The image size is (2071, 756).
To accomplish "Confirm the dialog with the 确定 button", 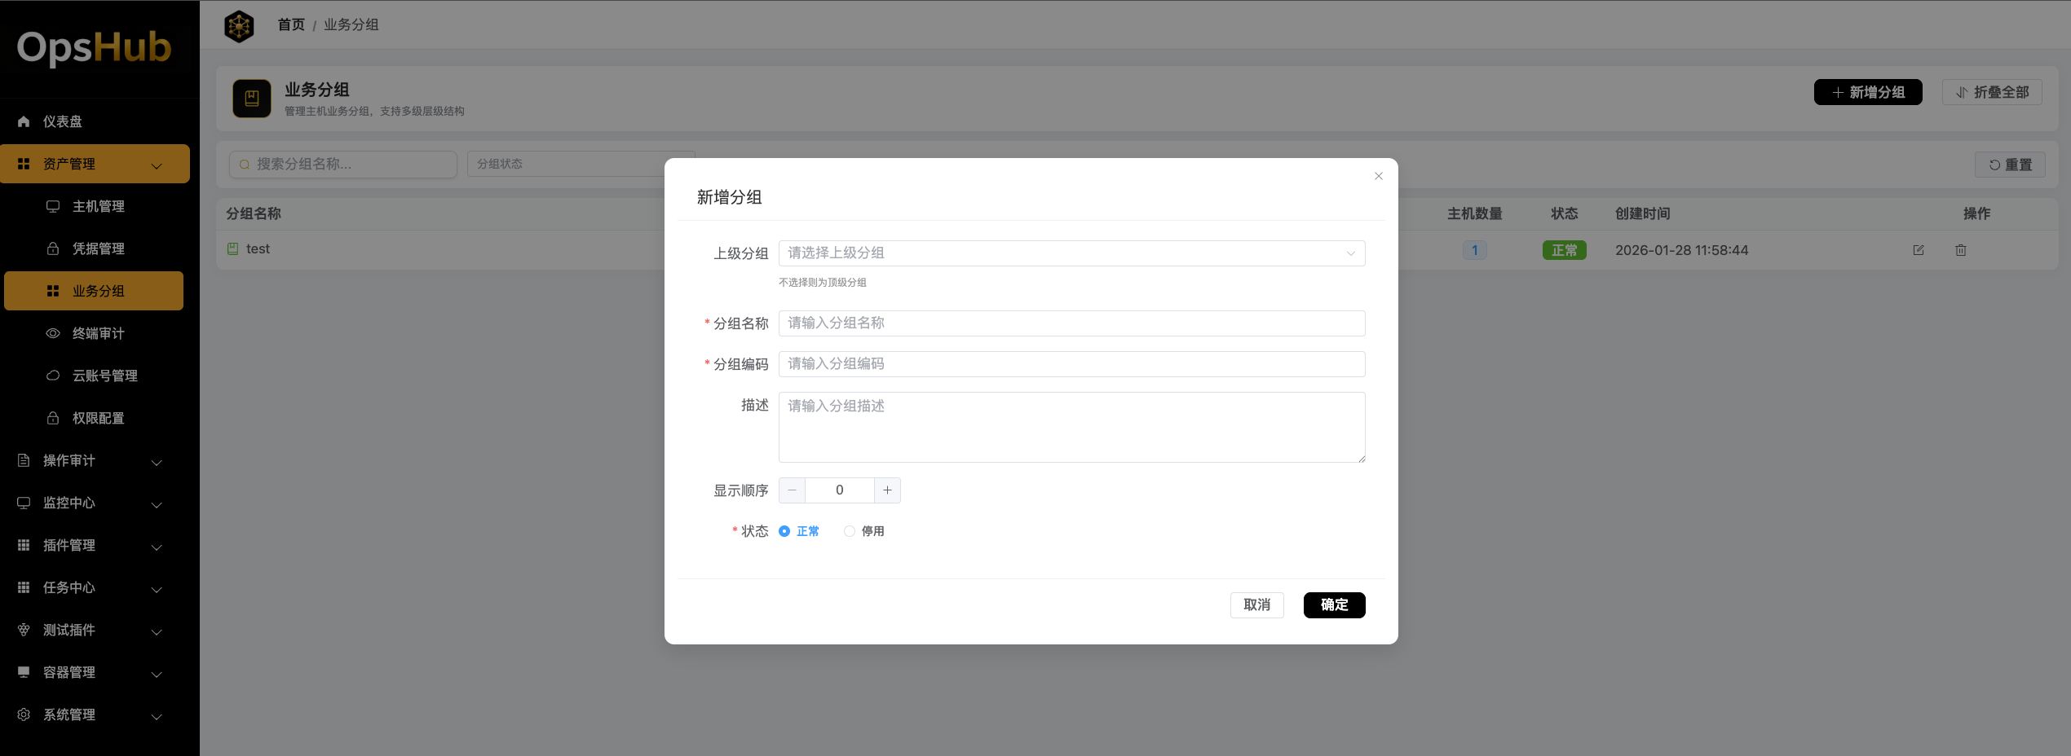I will click(1334, 605).
